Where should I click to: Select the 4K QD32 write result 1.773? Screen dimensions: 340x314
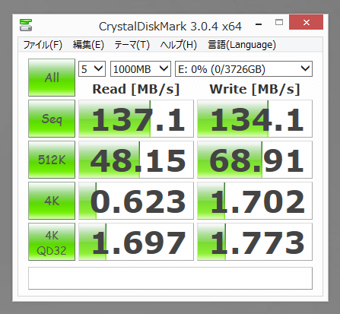255,242
